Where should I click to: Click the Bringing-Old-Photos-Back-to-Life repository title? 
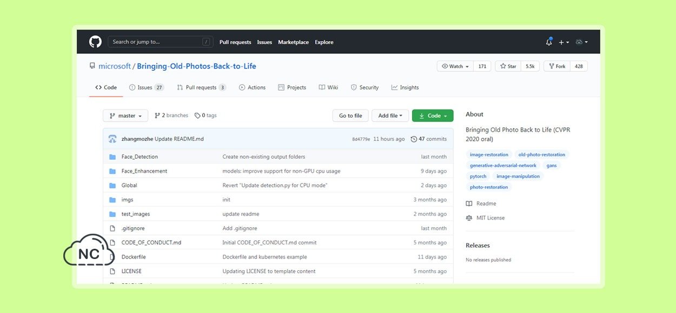(x=196, y=66)
